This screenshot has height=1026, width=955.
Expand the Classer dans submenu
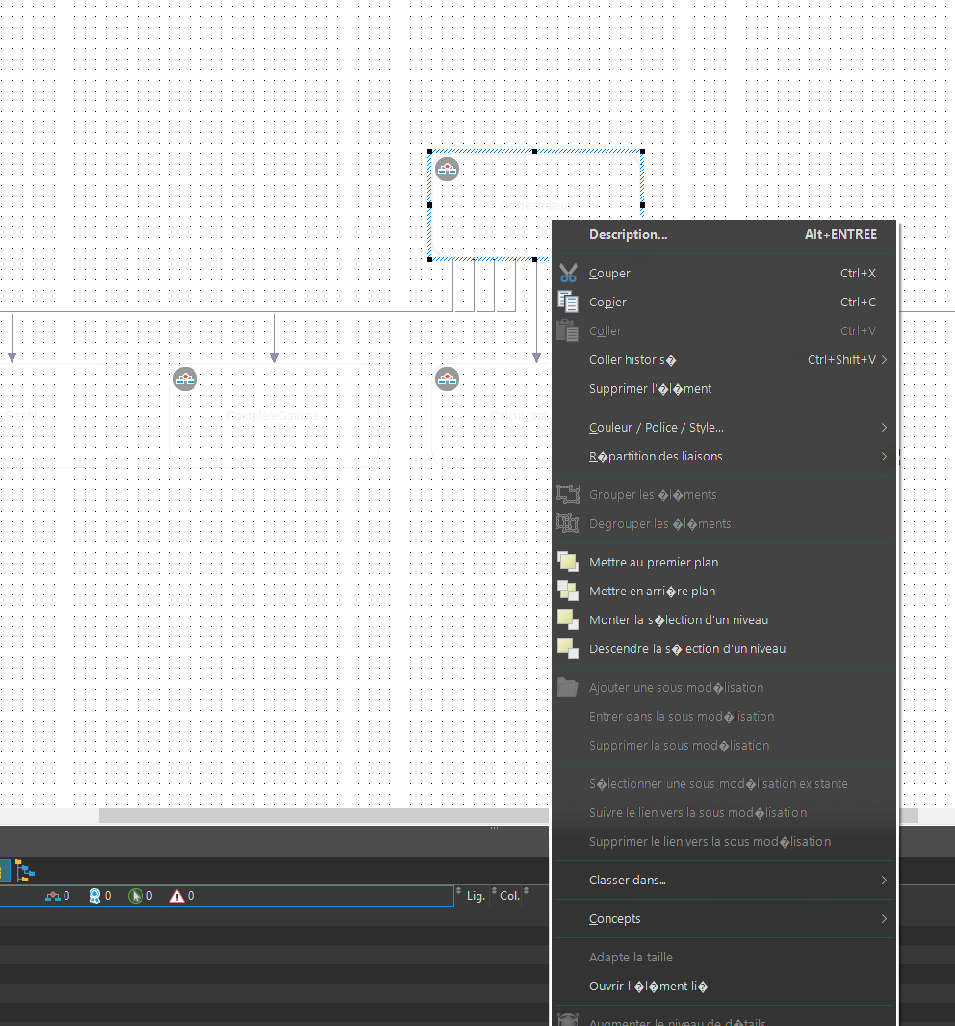724,881
